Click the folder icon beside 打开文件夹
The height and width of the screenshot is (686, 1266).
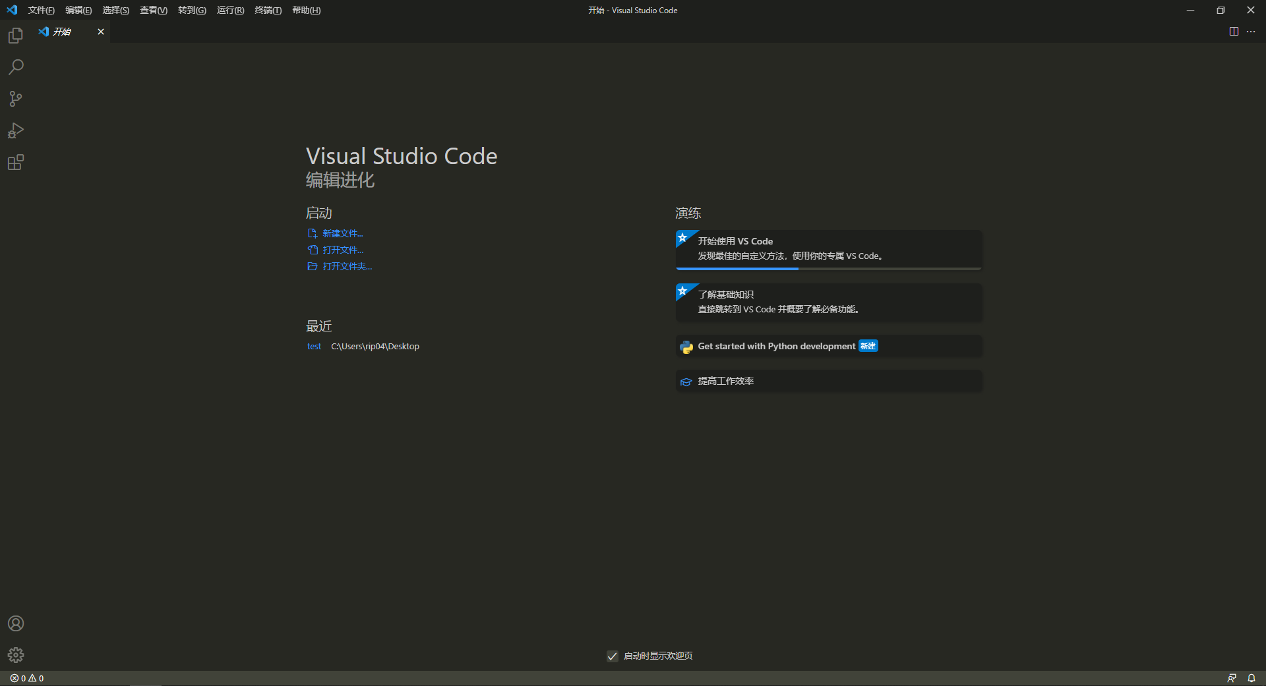[313, 266]
